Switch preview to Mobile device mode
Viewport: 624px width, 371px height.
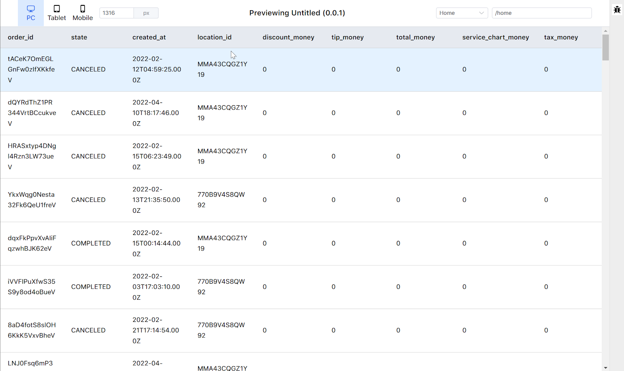[x=83, y=13]
